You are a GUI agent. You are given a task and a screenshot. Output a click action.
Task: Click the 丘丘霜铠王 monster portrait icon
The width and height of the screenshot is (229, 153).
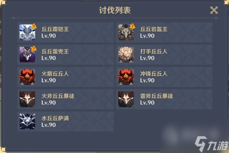[27, 32]
